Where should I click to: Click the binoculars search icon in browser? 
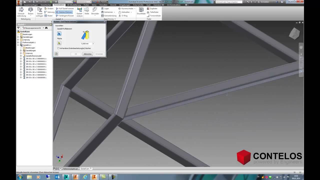coord(46,28)
